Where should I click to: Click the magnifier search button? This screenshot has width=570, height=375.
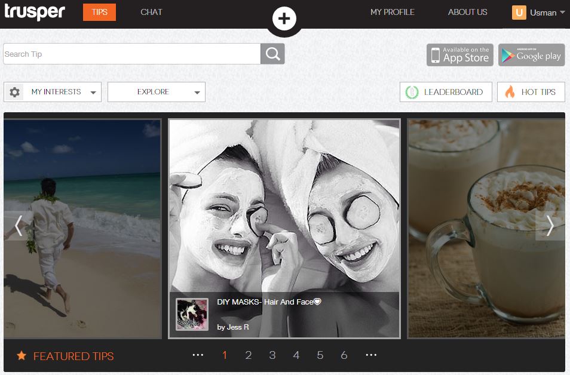pyautogui.click(x=272, y=54)
